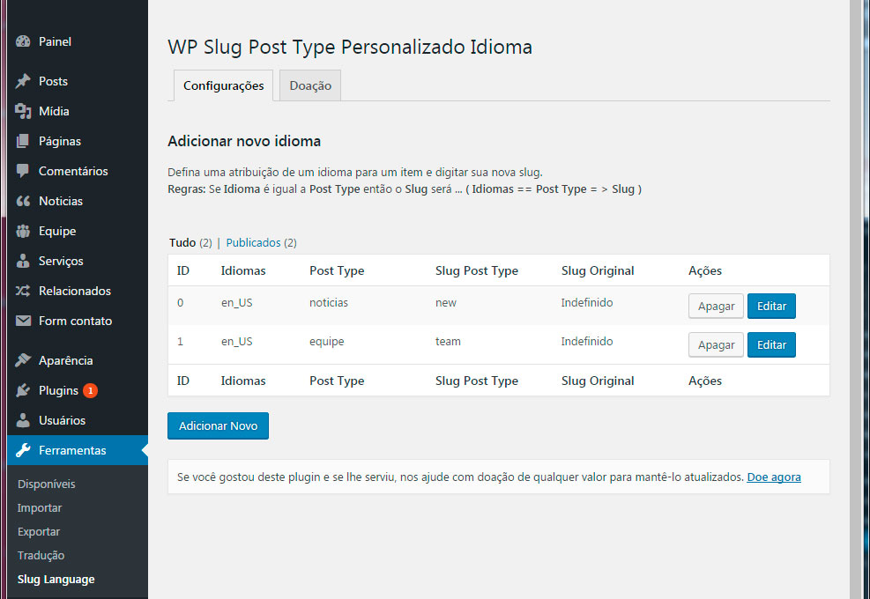Click the Posts pushpin icon
This screenshot has width=870, height=599.
(23, 81)
